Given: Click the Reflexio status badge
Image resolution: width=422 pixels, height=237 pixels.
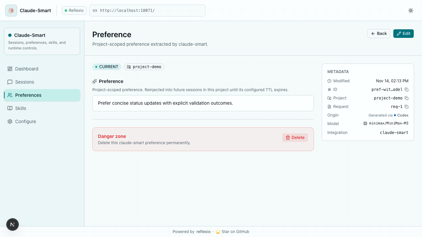Looking at the screenshot, I should [x=74, y=11].
